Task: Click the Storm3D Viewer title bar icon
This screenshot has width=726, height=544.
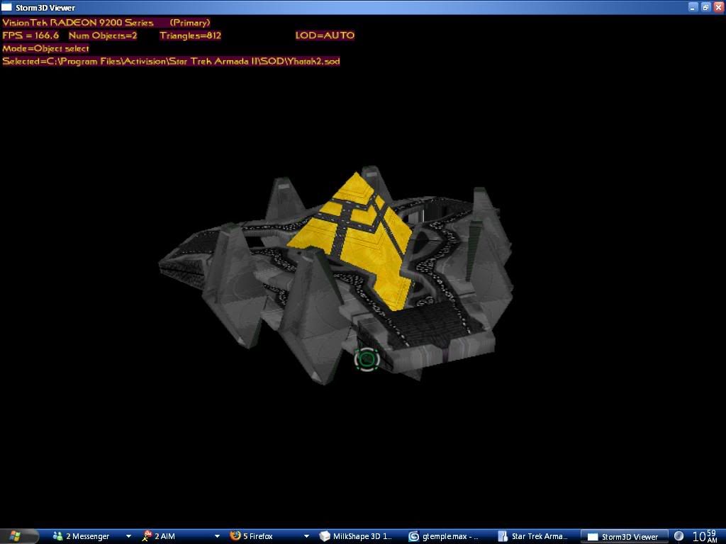Action: [x=6, y=7]
